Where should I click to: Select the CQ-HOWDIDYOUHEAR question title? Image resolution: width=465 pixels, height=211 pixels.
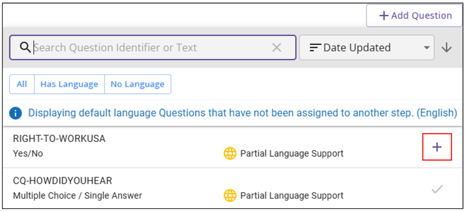tap(62, 181)
